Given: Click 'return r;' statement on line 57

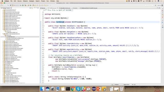Looking at the screenshot, I should click(x=56, y=71).
